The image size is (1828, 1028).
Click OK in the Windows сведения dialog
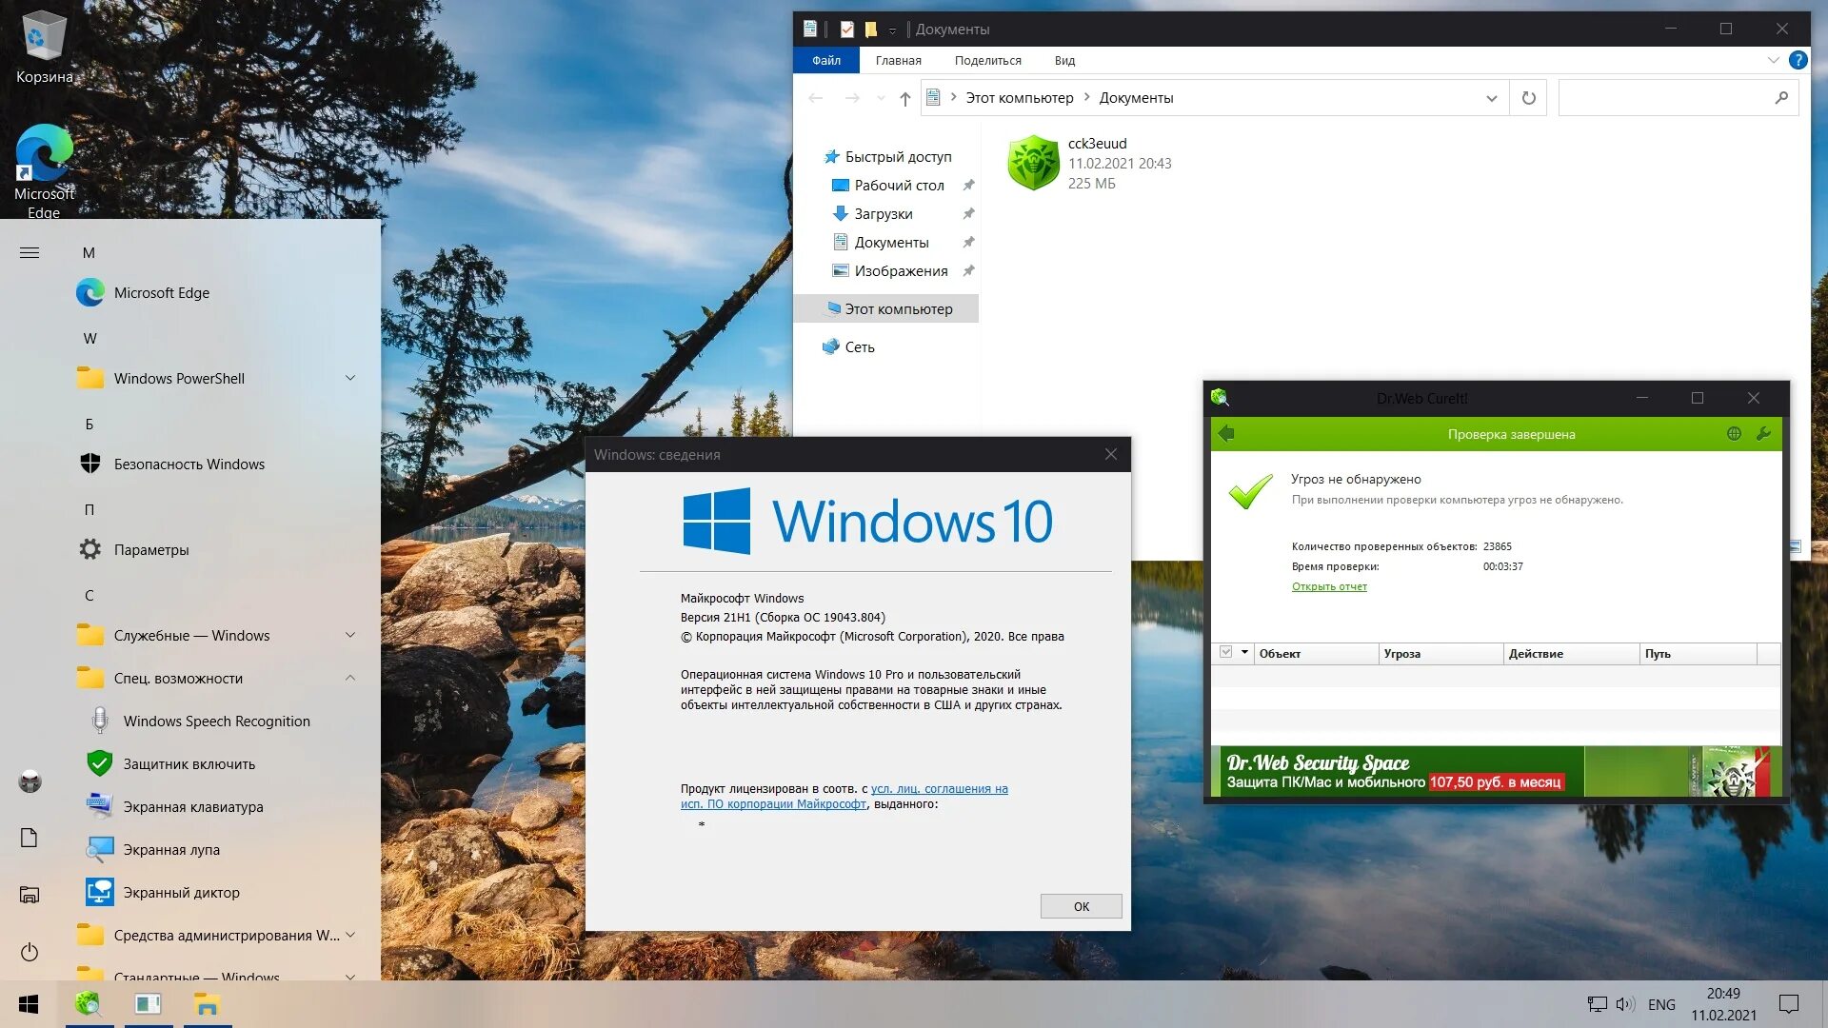tap(1081, 906)
